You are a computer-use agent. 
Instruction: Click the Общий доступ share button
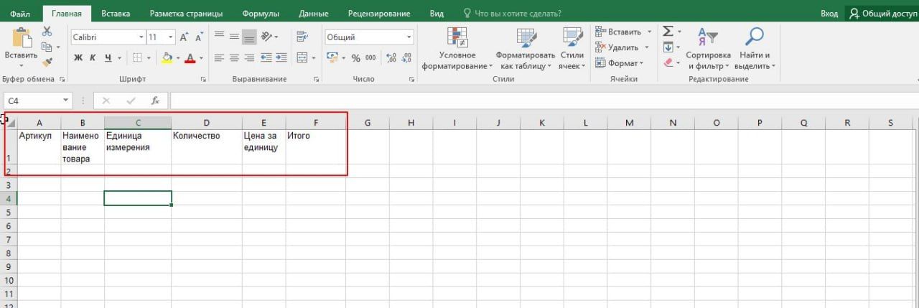coord(882,13)
